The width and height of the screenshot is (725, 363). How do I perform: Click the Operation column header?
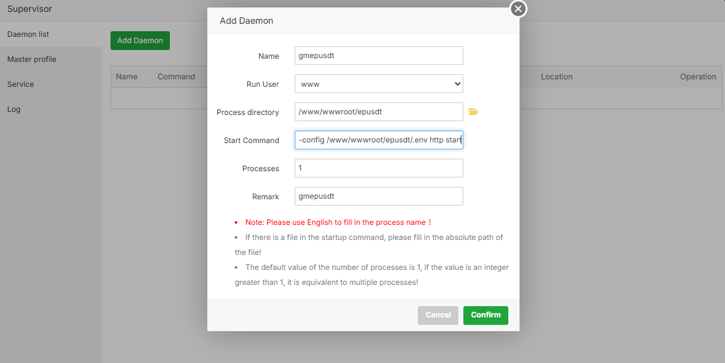pos(698,77)
